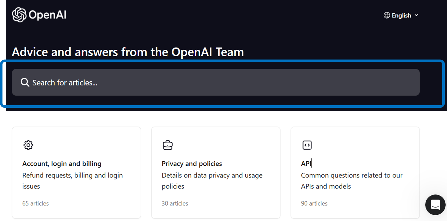447x221 pixels.
Task: Click the magnifying glass search icon
Action: [x=25, y=82]
